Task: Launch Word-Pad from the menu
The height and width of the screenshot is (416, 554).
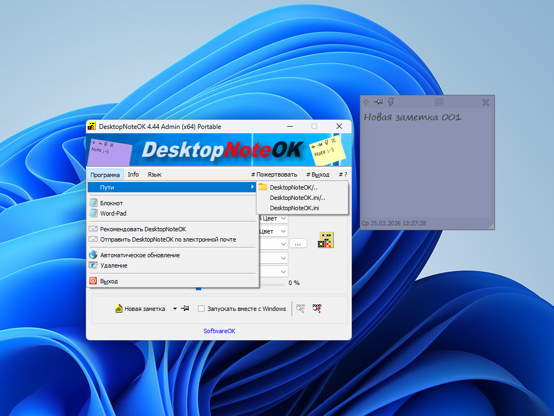Action: [x=172, y=213]
